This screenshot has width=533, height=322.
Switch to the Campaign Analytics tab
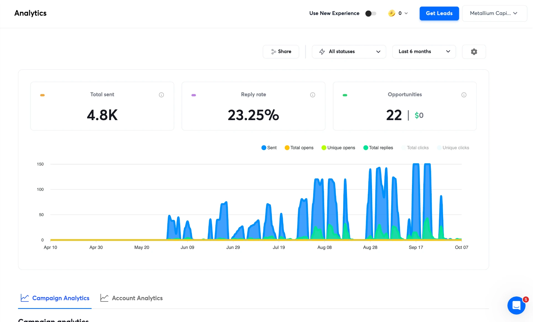point(55,298)
